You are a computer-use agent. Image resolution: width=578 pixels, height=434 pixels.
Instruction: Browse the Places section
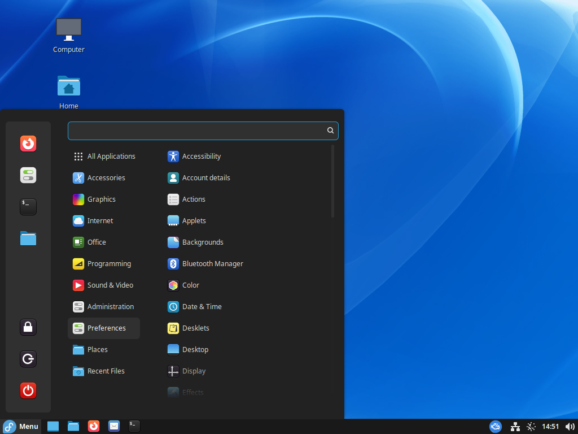click(97, 349)
